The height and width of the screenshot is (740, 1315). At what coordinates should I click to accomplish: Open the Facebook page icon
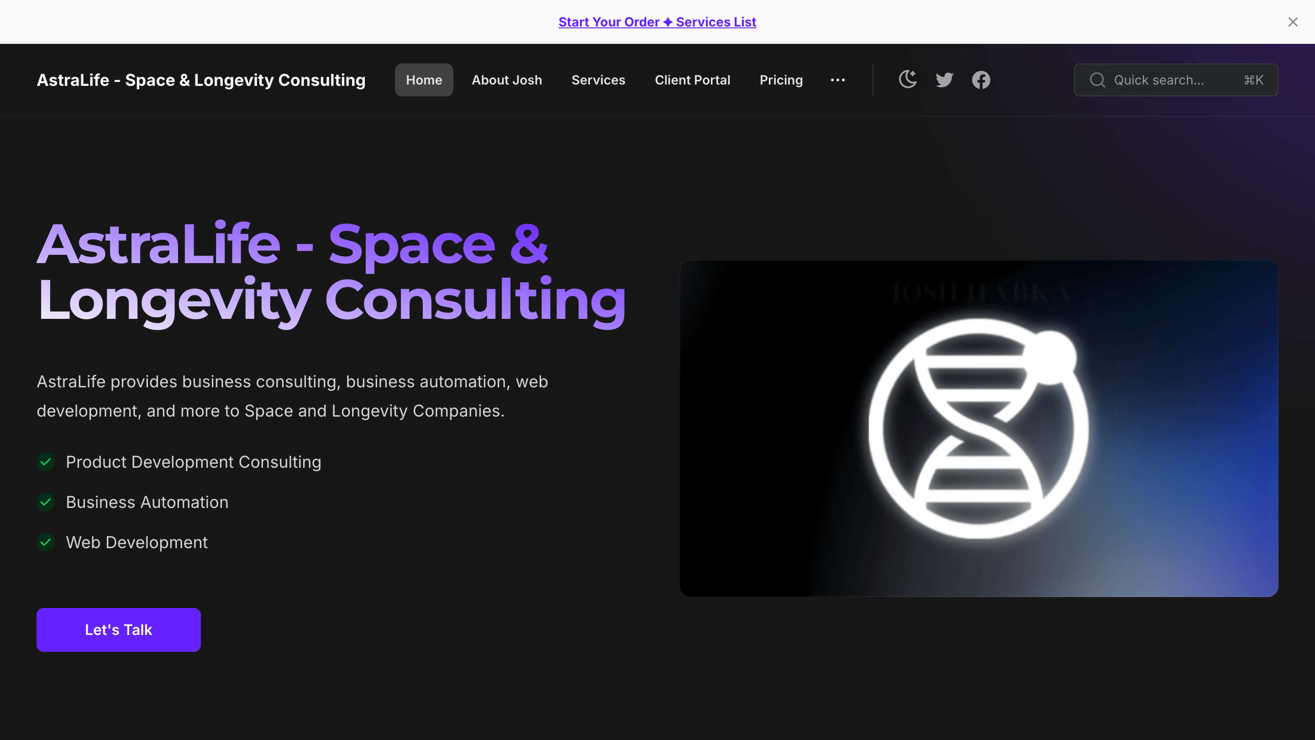(x=981, y=79)
